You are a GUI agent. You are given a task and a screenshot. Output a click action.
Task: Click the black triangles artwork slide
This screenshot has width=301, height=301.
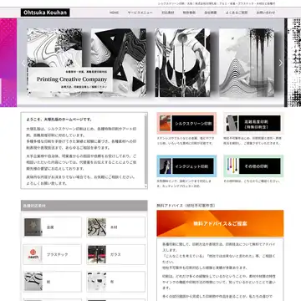pos(119,63)
